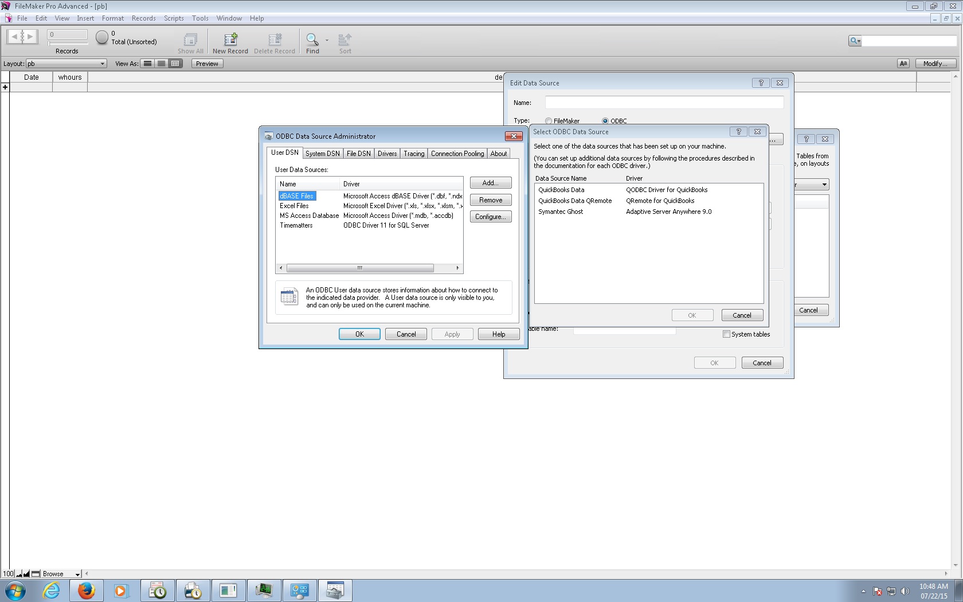This screenshot has height=602, width=963.
Task: Click the whours column header
Action: coord(70,77)
